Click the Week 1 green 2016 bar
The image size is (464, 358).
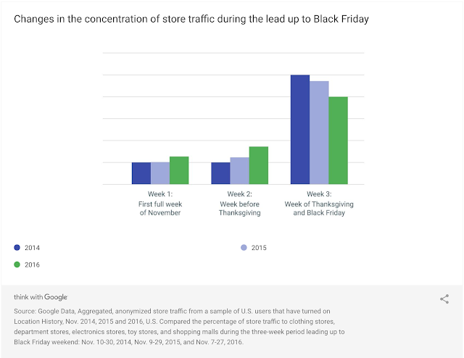[179, 170]
